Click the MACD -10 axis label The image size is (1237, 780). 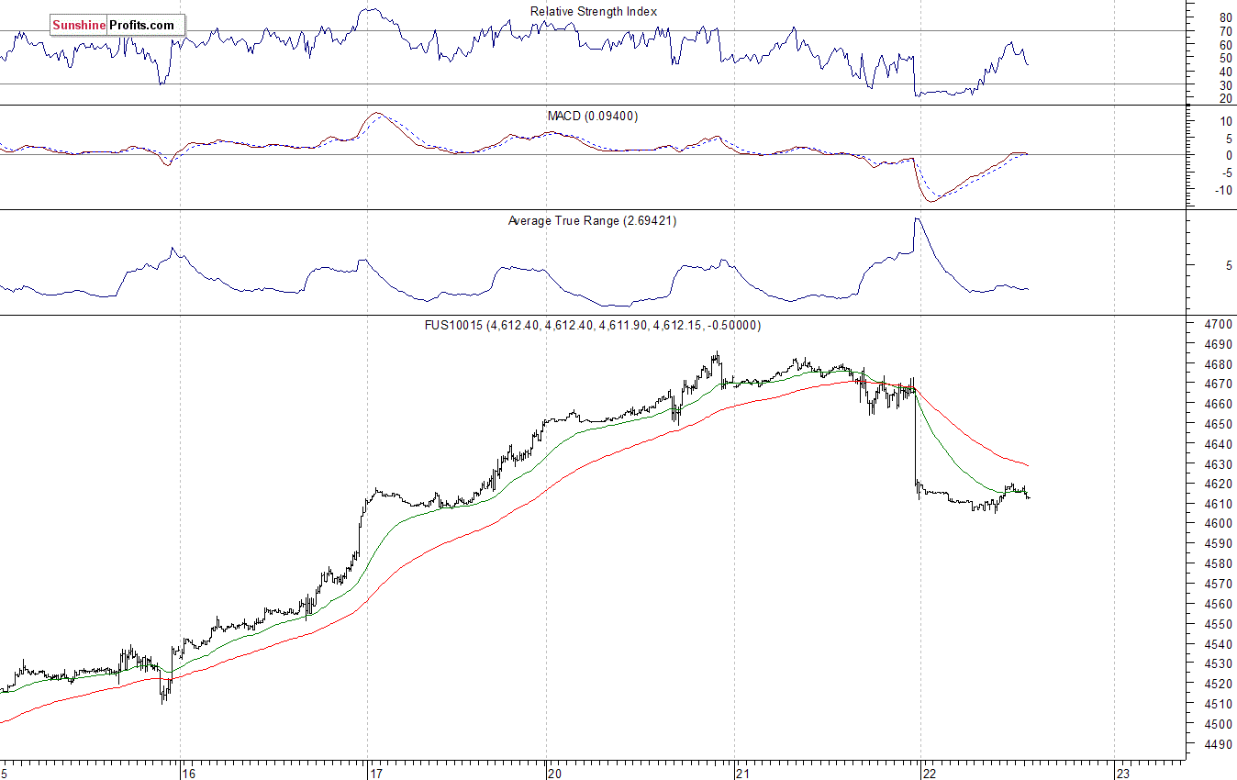point(1223,191)
